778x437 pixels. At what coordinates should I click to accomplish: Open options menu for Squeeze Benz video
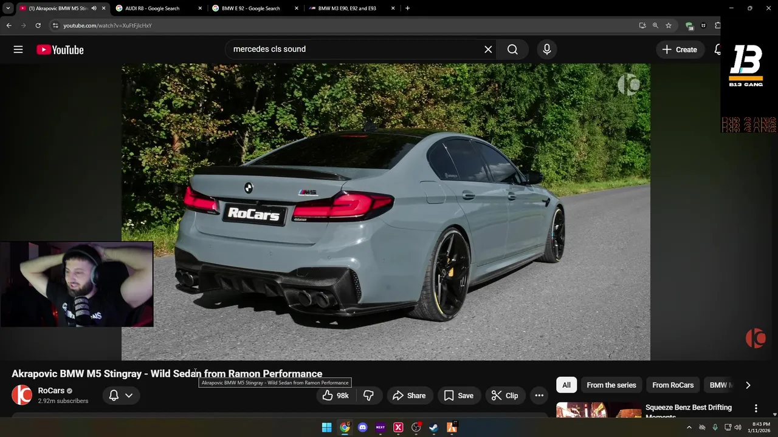pyautogui.click(x=756, y=408)
